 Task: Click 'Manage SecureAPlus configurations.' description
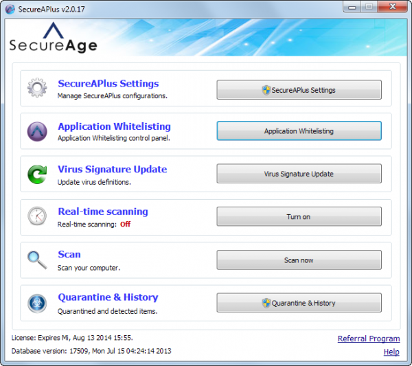(112, 96)
